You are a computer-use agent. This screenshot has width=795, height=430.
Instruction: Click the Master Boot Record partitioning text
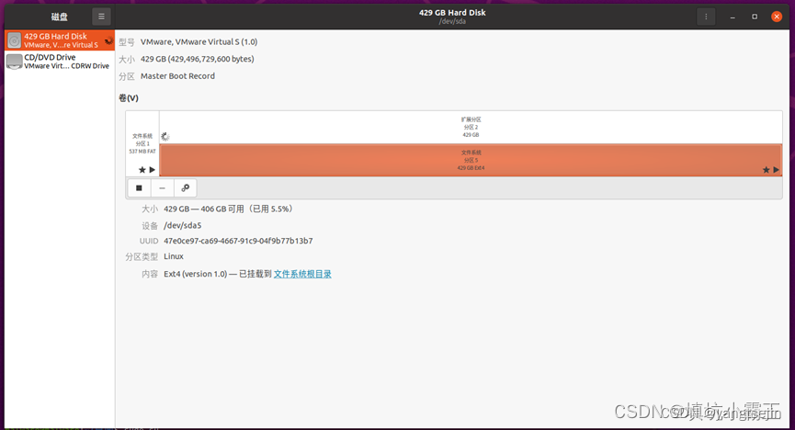coord(177,76)
